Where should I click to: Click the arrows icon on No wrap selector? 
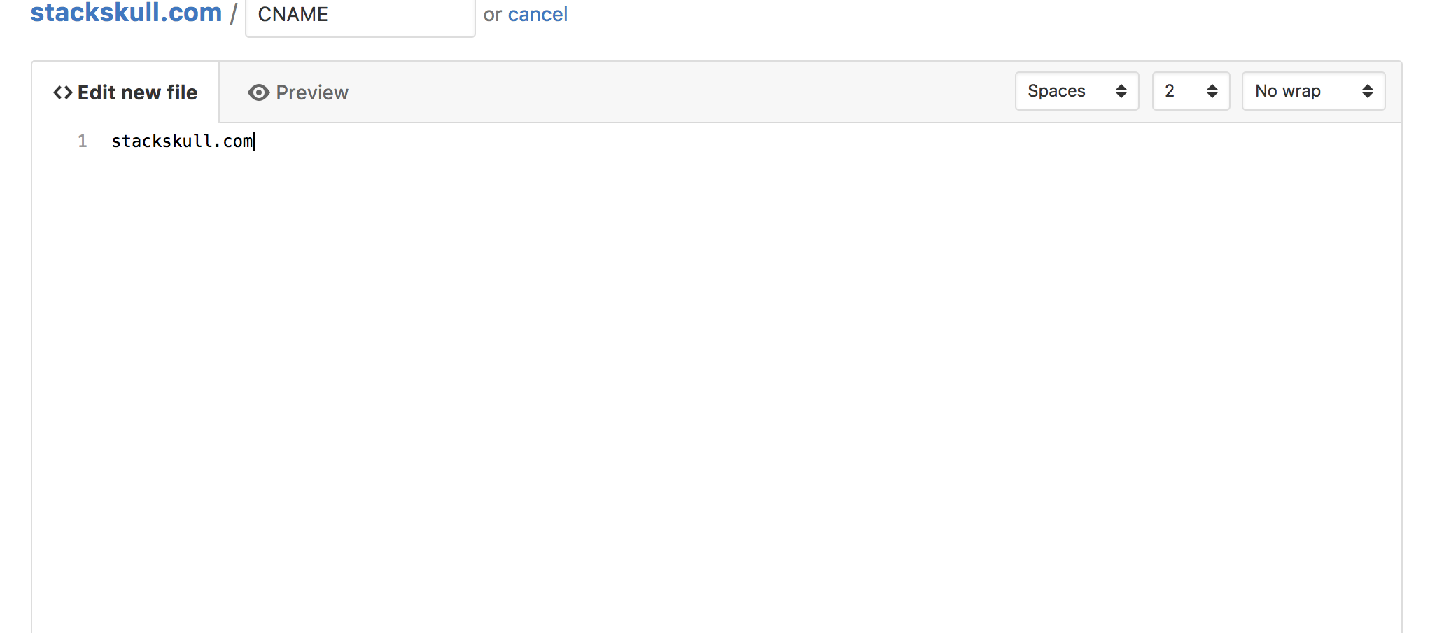(x=1368, y=91)
